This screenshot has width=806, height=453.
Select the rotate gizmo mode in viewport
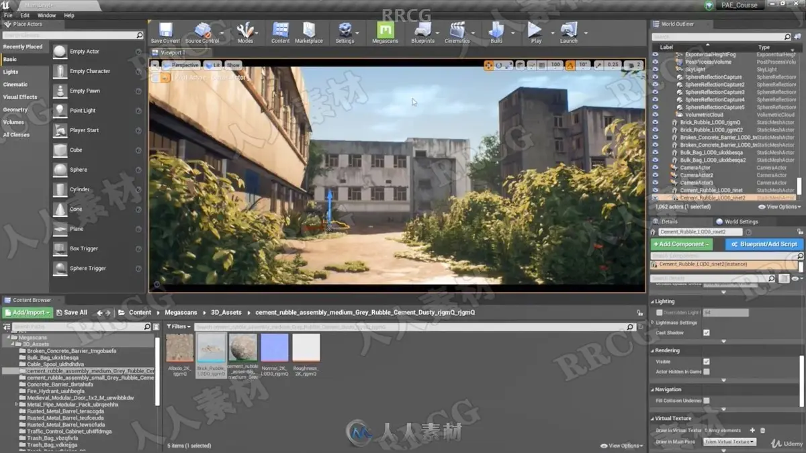[x=499, y=65]
